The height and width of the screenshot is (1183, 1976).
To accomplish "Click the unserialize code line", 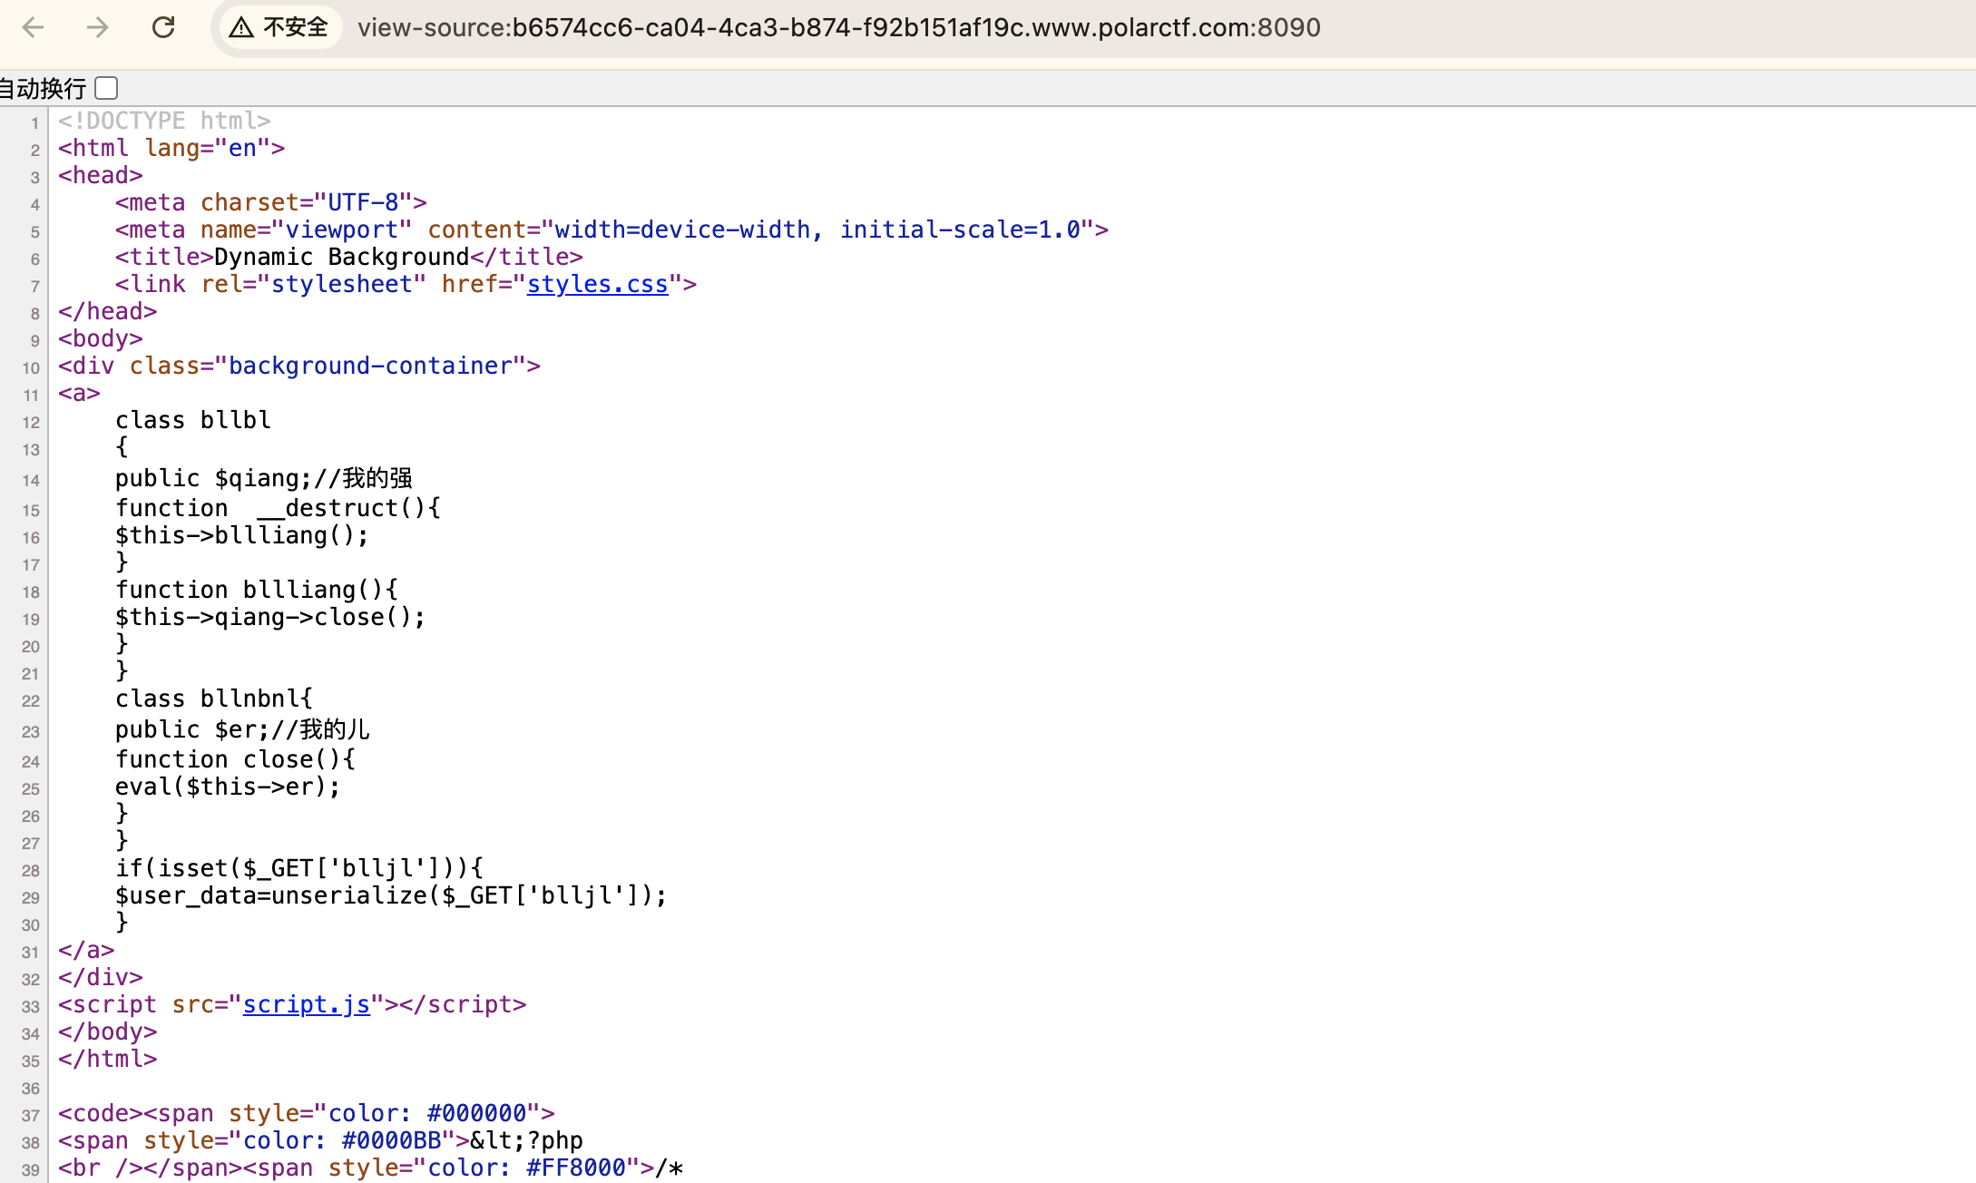I will pos(390,895).
